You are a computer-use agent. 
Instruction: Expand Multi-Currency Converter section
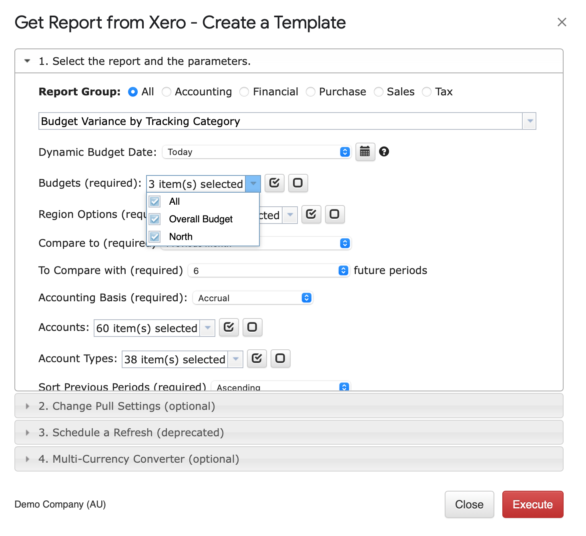(x=138, y=459)
